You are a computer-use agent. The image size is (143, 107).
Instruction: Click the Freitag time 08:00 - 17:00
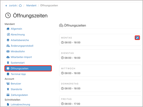[x=72, y=104]
